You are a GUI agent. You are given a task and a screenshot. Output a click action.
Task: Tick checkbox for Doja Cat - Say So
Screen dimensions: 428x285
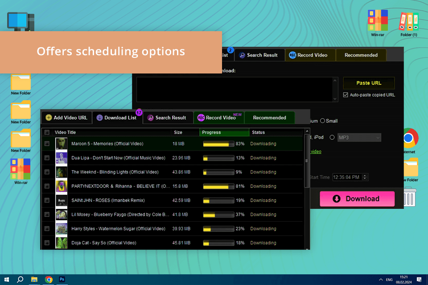pyautogui.click(x=47, y=243)
